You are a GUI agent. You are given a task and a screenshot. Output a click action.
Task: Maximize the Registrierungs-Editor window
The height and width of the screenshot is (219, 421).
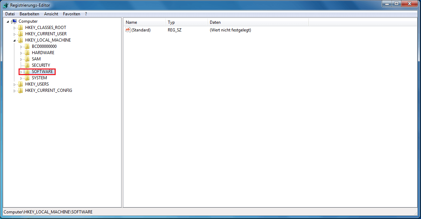396,4
